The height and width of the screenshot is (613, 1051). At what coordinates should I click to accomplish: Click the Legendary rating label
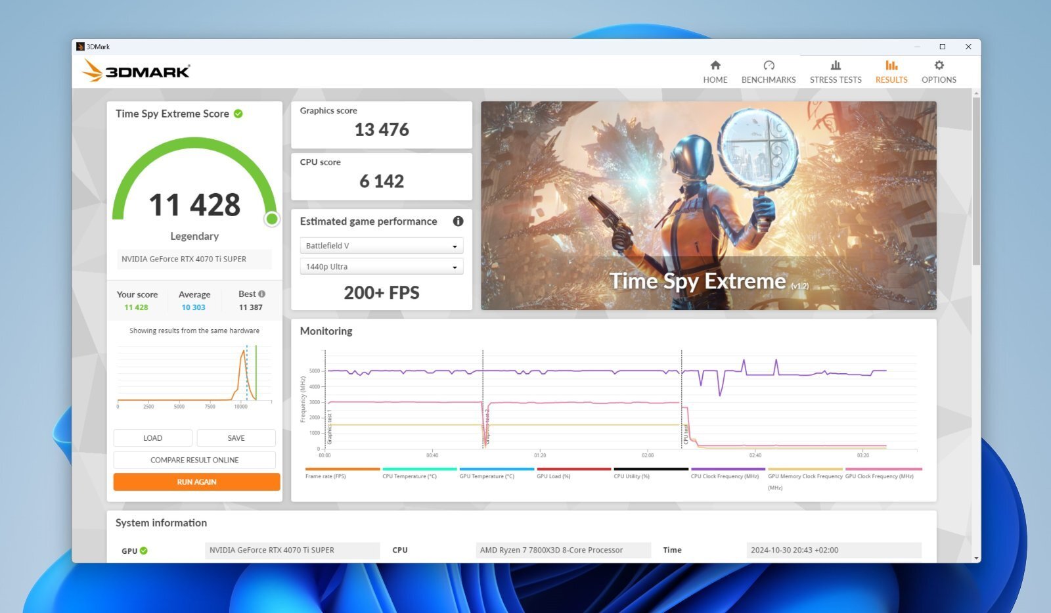tap(194, 236)
